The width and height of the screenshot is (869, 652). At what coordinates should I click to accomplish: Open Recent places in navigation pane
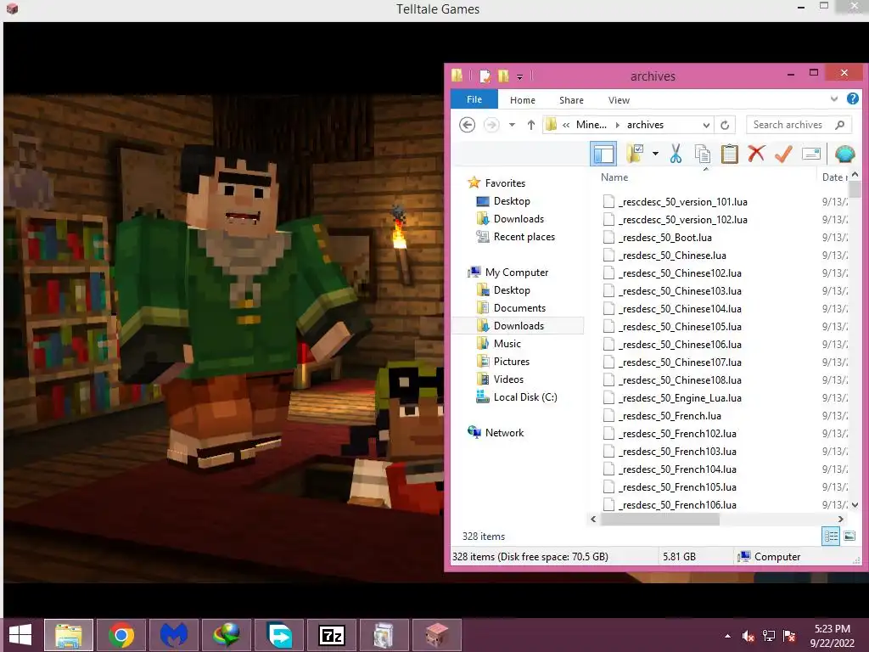(x=524, y=237)
